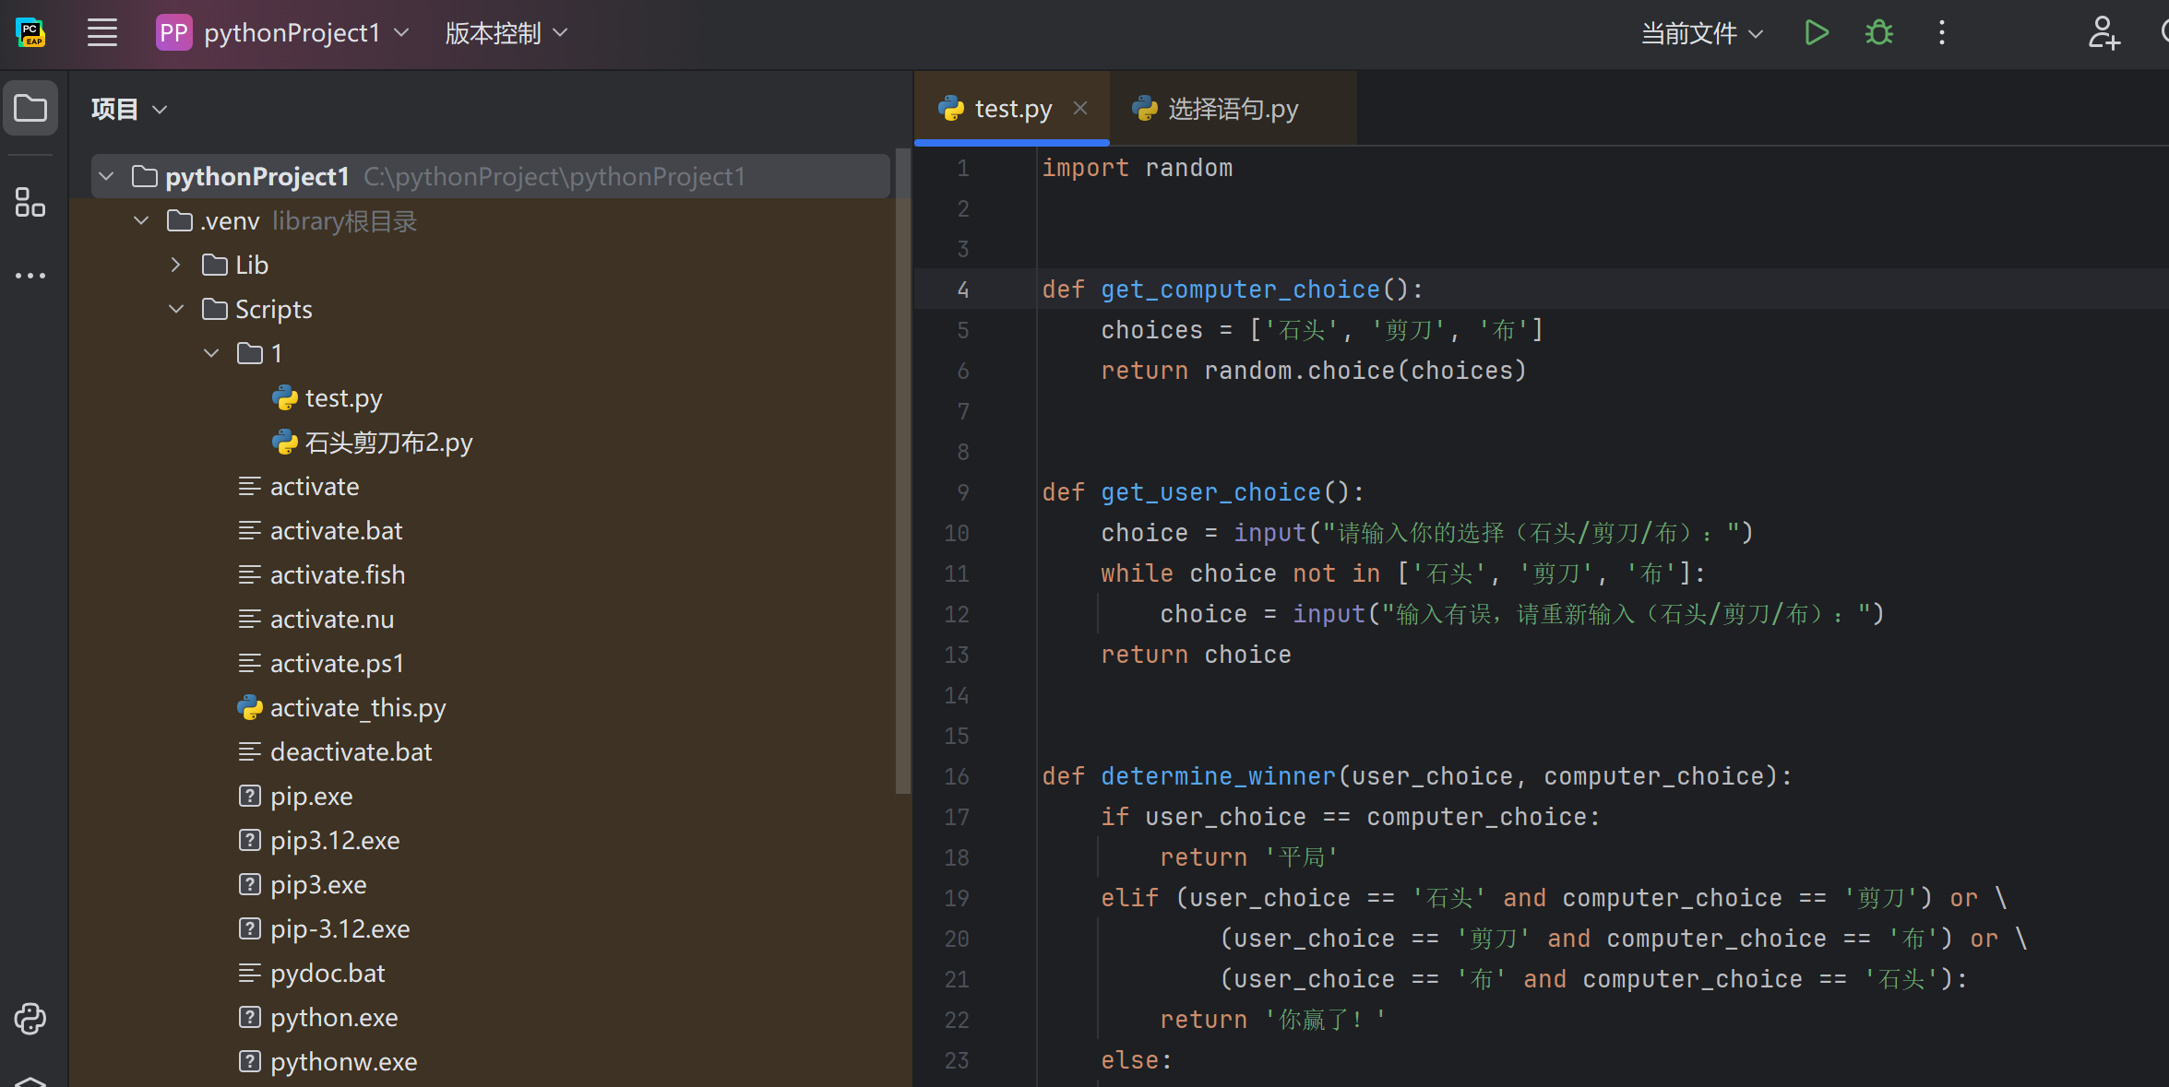The width and height of the screenshot is (2169, 1087).
Task: Open the Python Console tool icon
Action: tap(30, 1019)
